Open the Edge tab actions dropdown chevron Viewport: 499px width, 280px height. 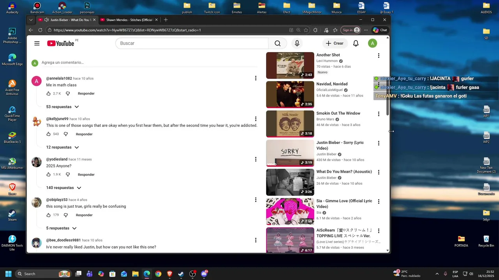point(31,20)
